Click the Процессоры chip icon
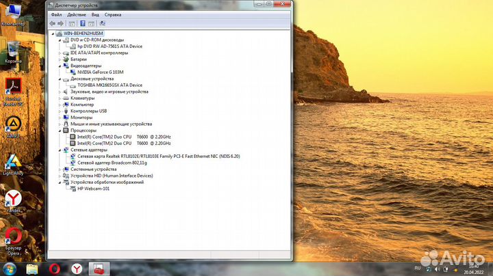The image size is (493, 276). [x=66, y=130]
